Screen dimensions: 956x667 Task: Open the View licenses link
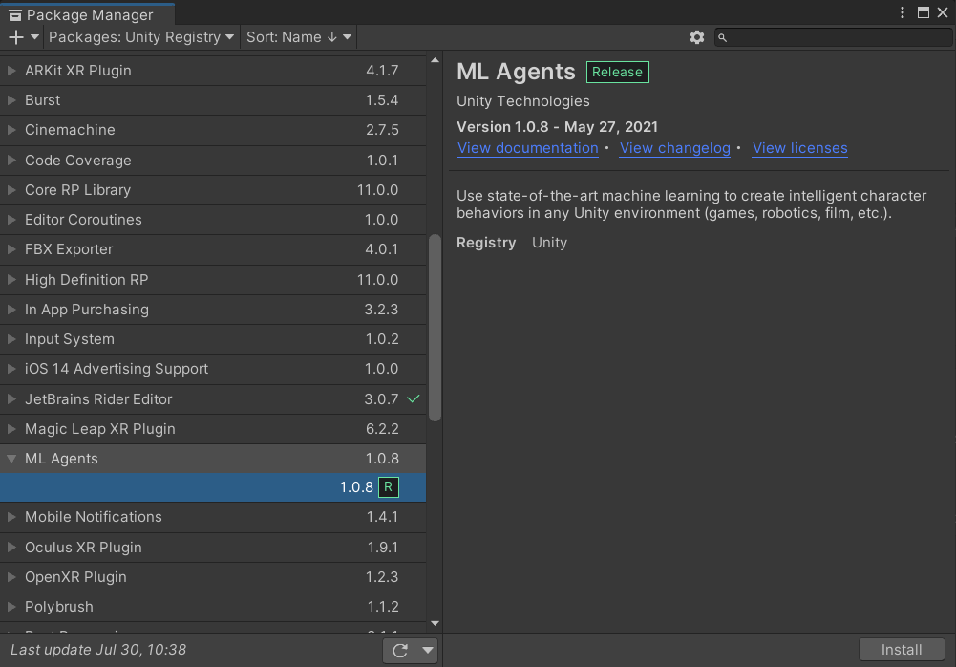[x=800, y=148]
